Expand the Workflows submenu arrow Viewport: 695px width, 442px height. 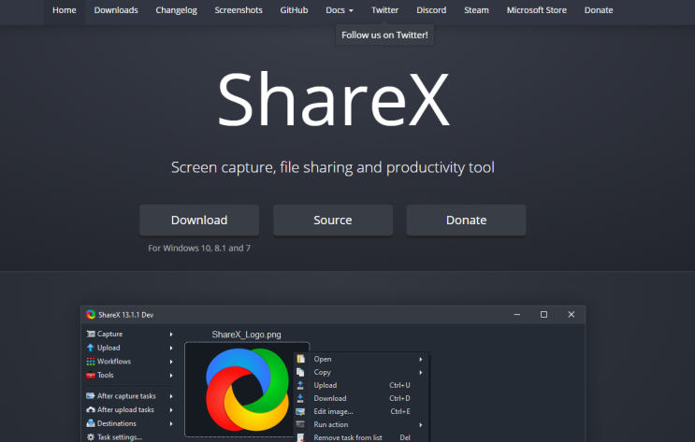(x=171, y=362)
